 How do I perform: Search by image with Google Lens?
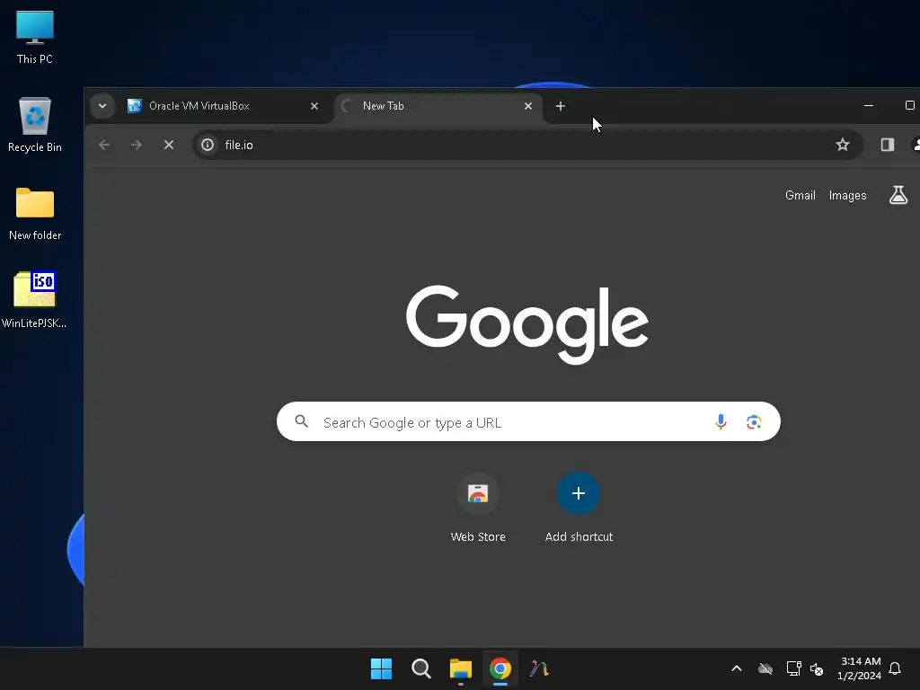click(754, 422)
